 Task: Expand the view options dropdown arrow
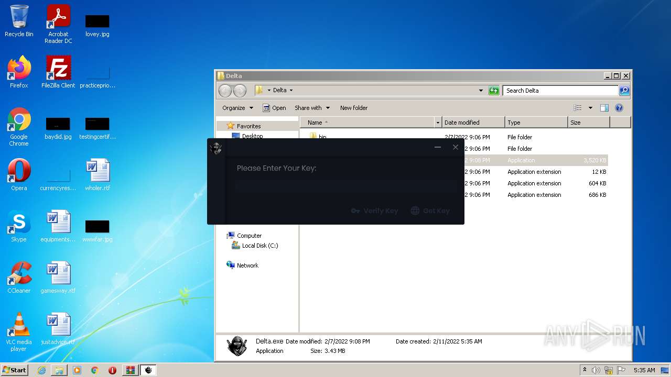(x=590, y=108)
